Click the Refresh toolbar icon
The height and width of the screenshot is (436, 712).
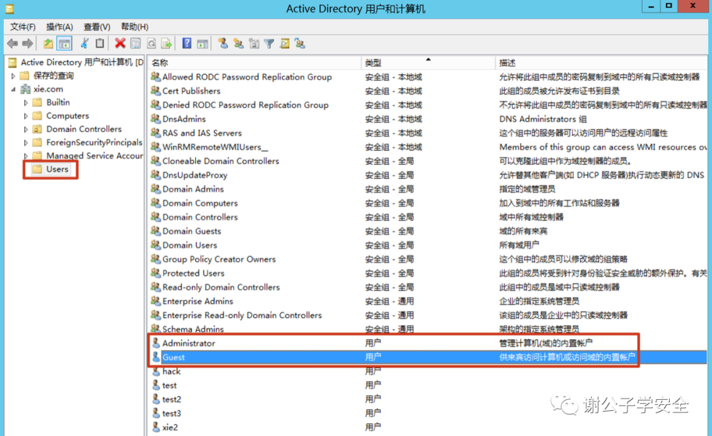point(151,44)
